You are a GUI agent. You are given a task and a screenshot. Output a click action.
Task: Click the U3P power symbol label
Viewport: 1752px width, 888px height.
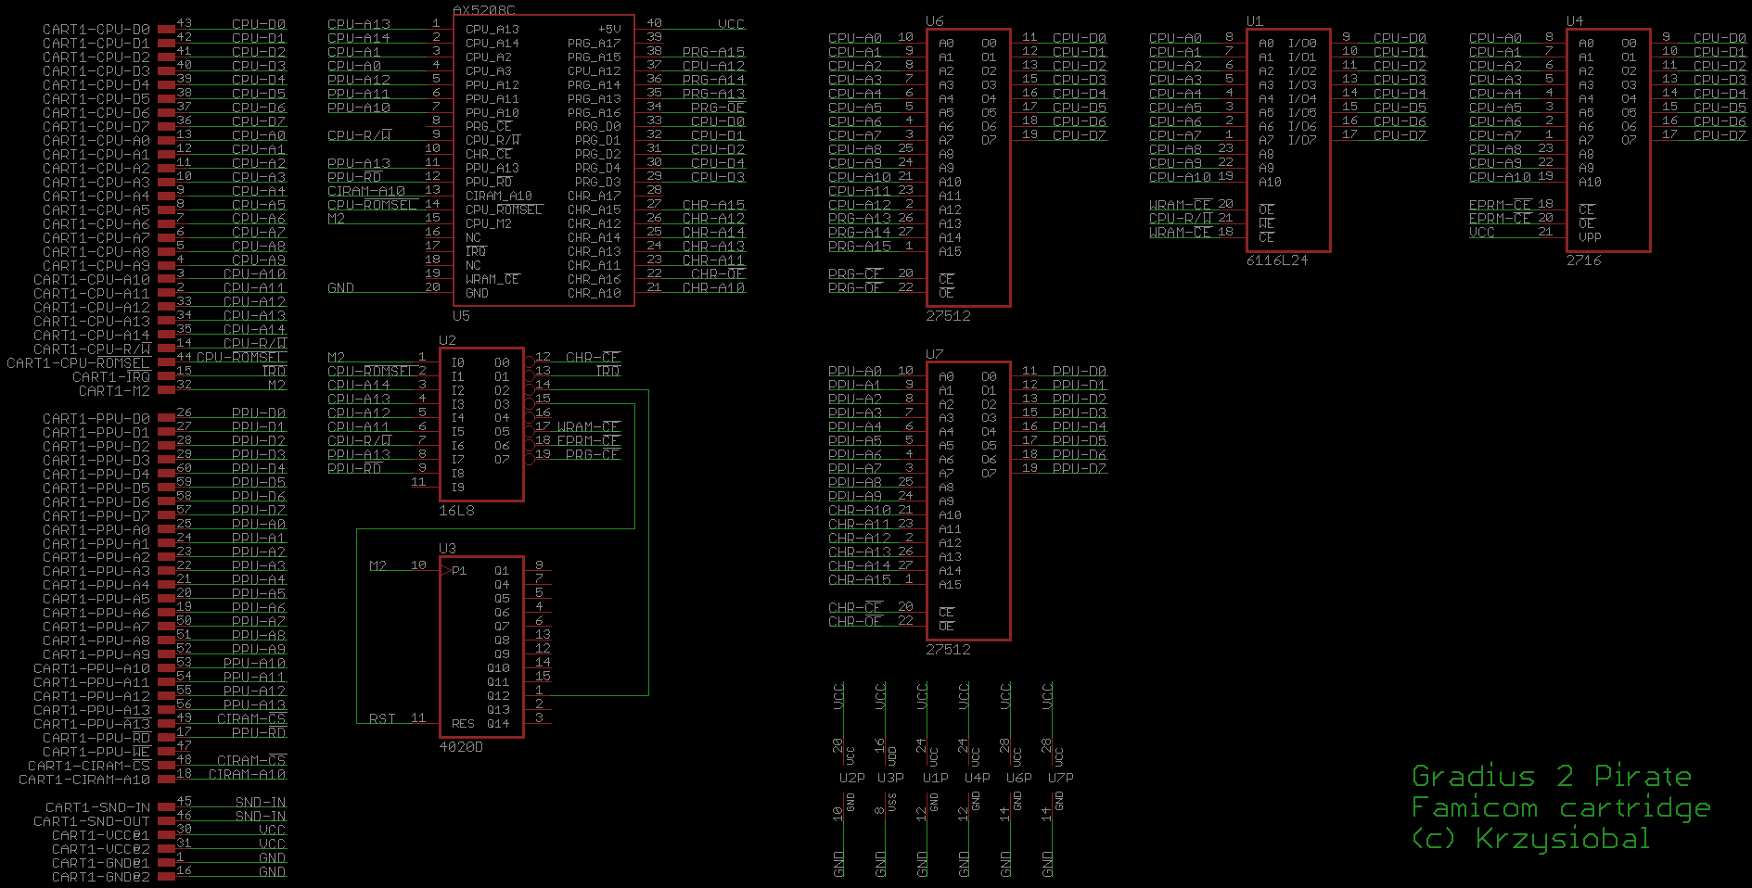click(x=890, y=778)
